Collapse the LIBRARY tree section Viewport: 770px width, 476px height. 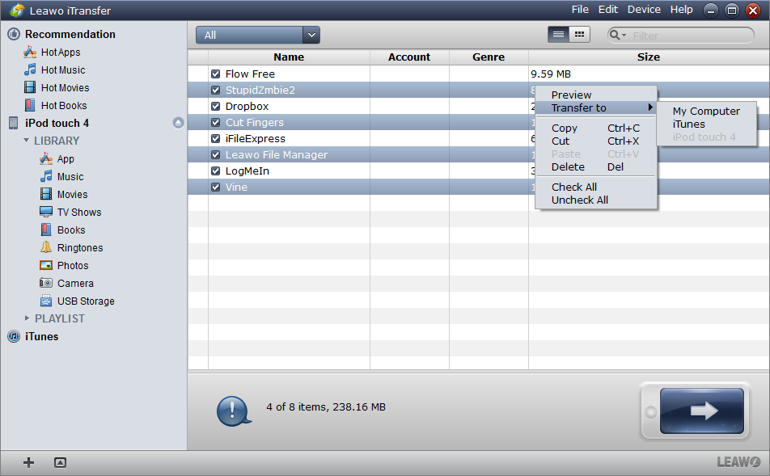[x=27, y=141]
